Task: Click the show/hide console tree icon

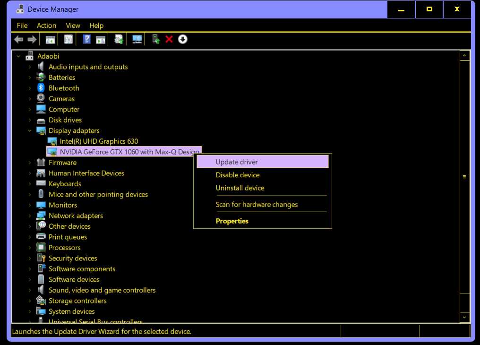Action: point(50,39)
